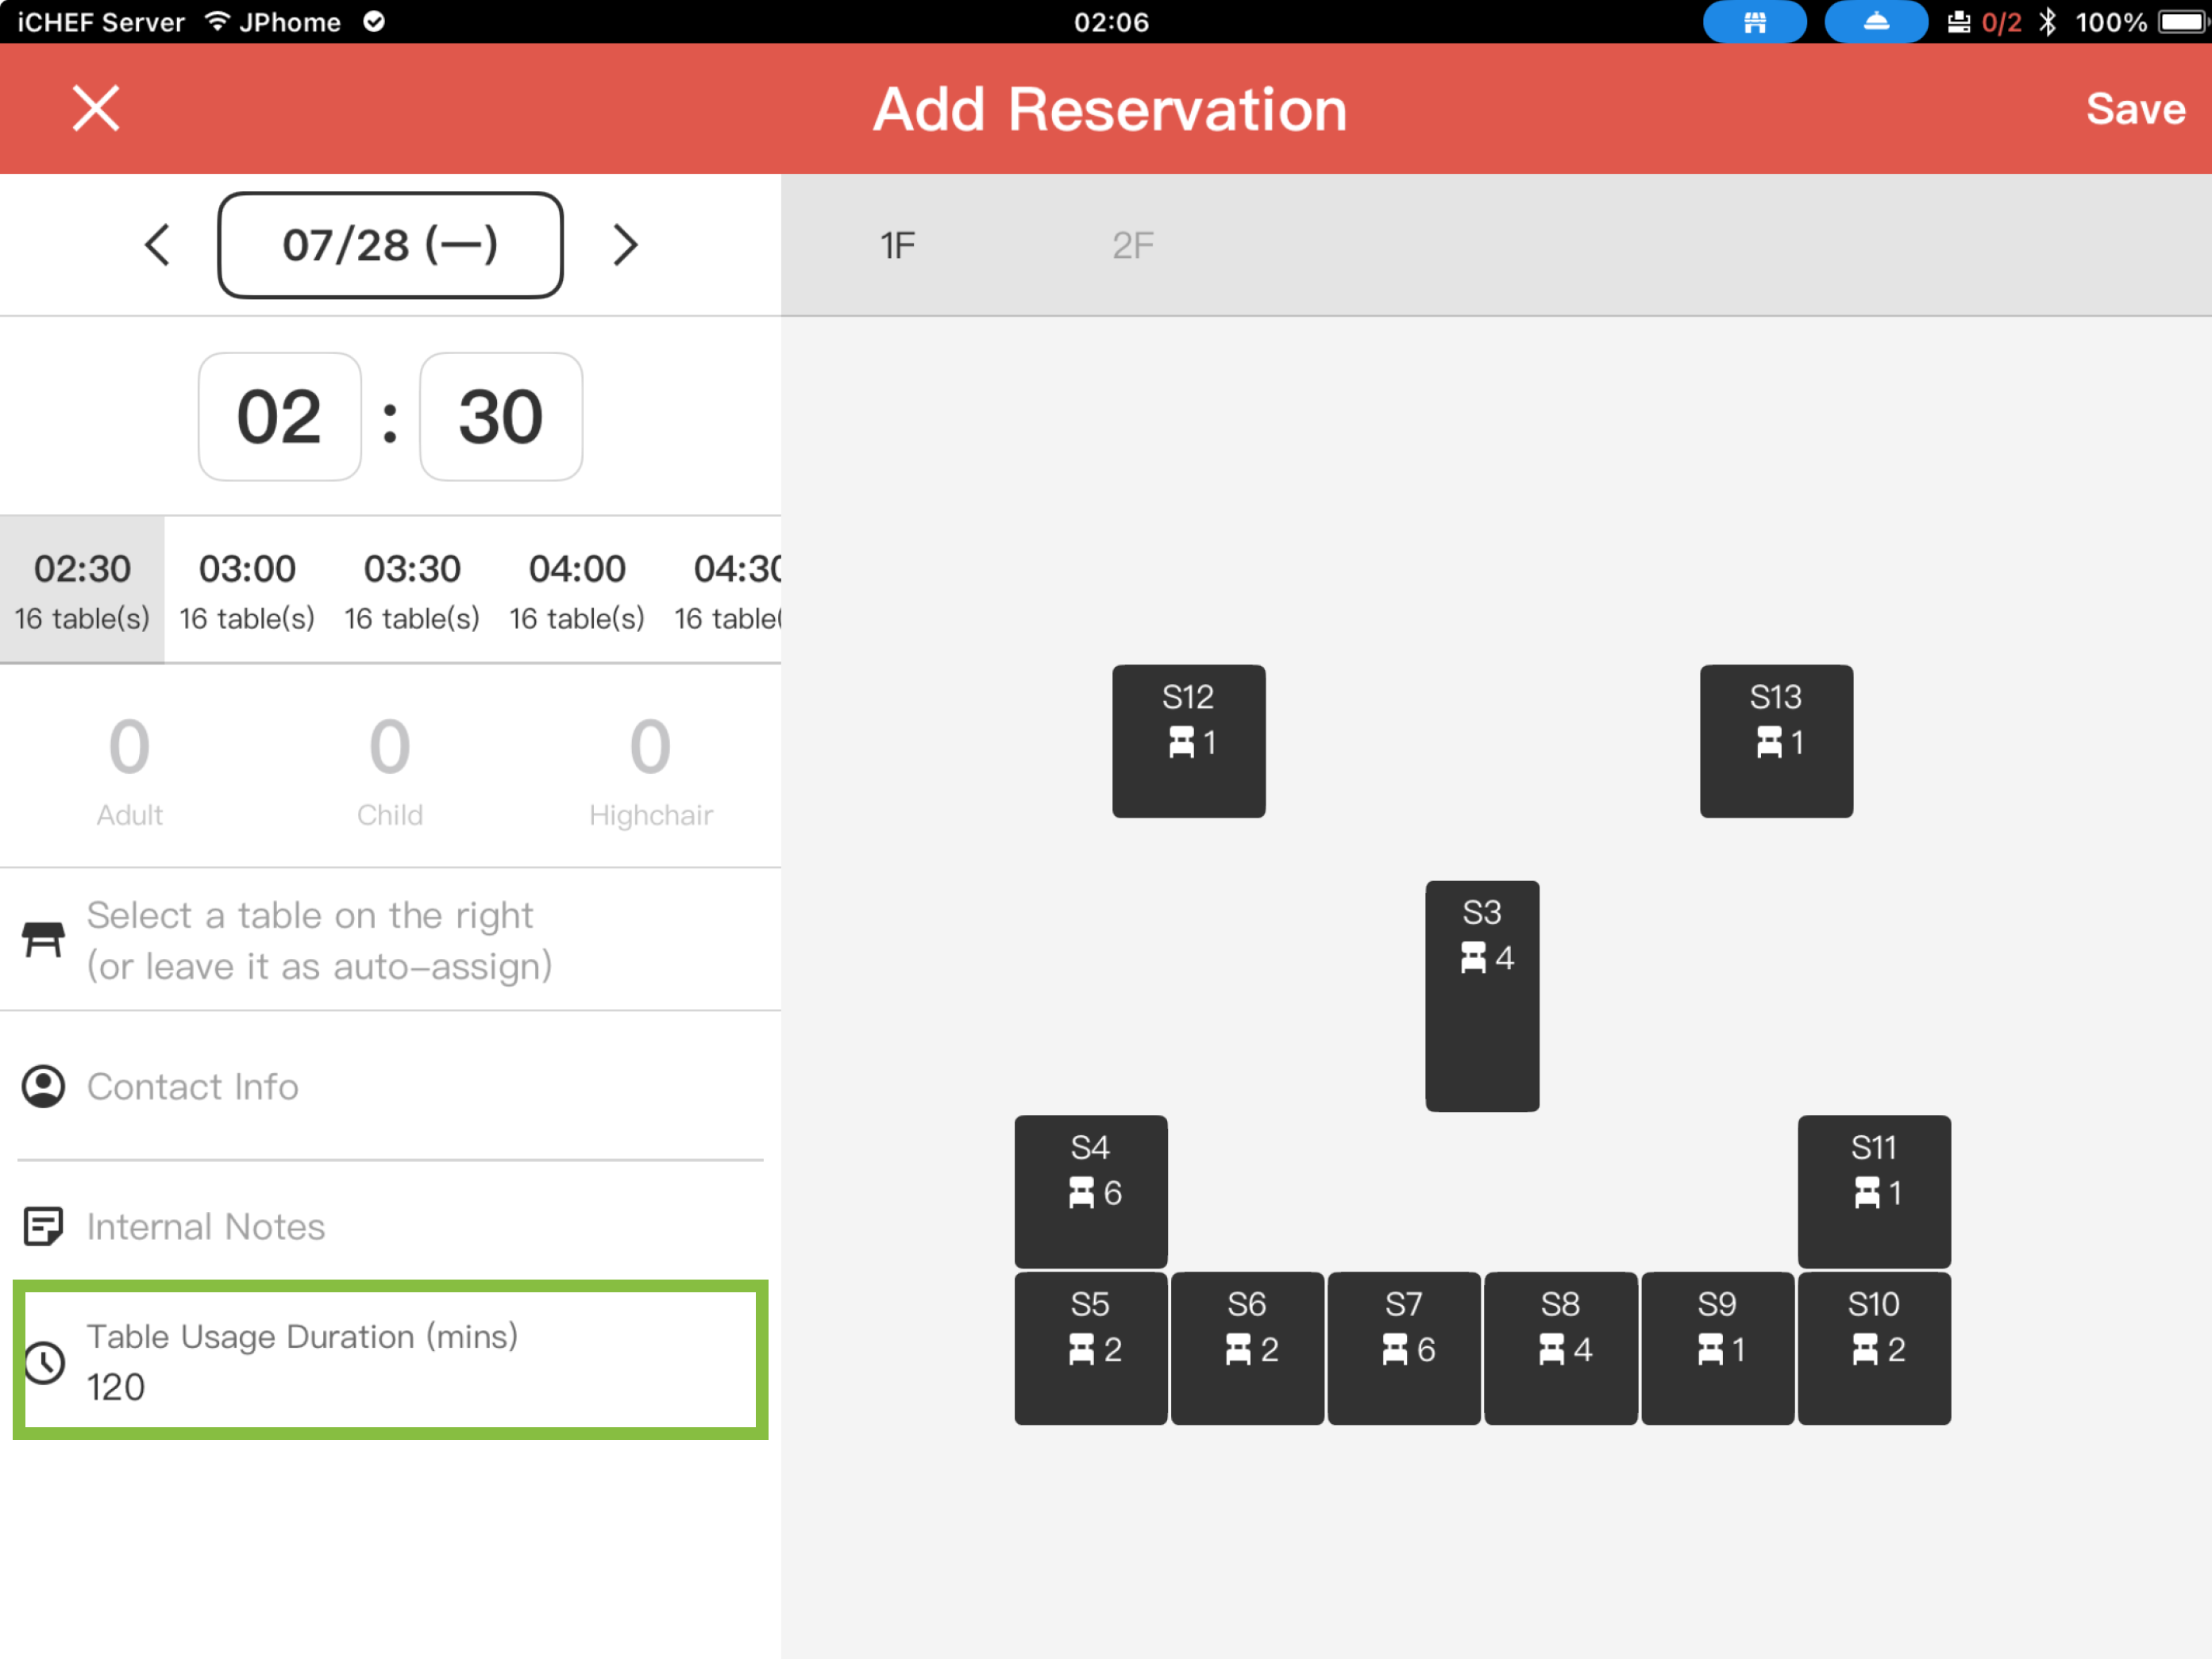Tap the blue table-map status icon
Screen dimensions: 2212x1659
(1754, 22)
